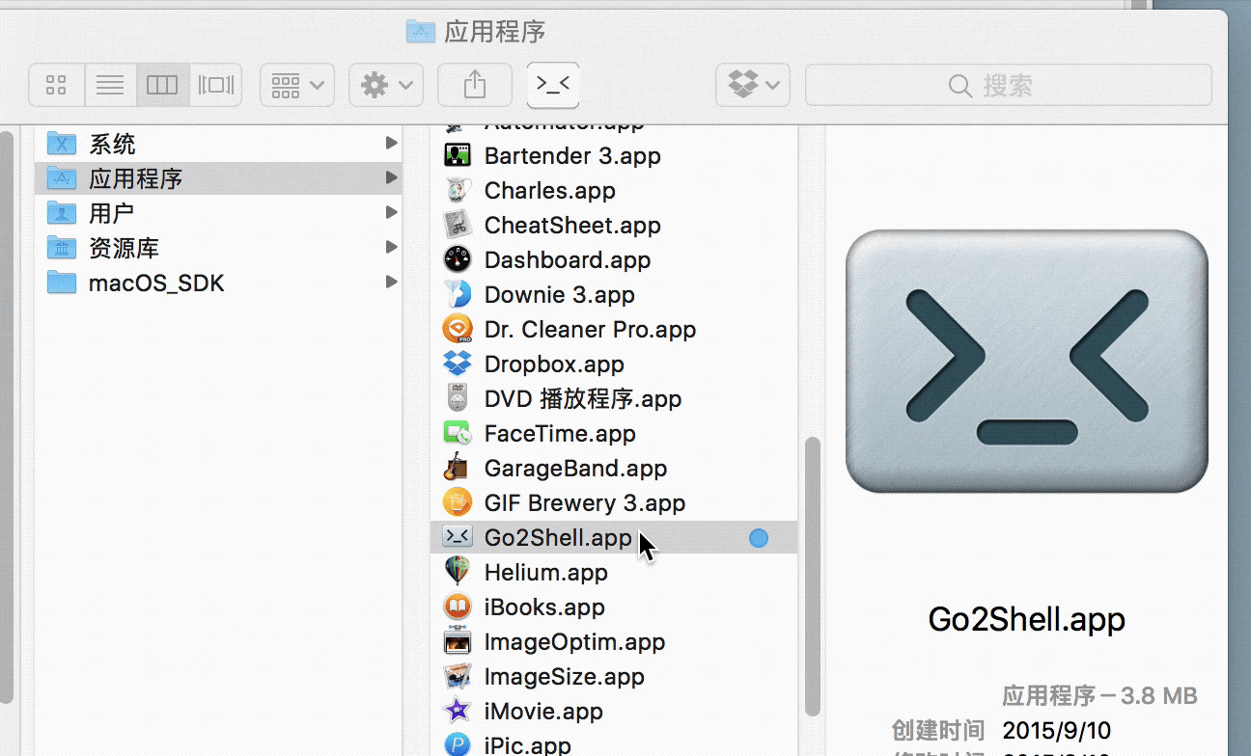Switch to list view mode
The image size is (1251, 756).
110,85
